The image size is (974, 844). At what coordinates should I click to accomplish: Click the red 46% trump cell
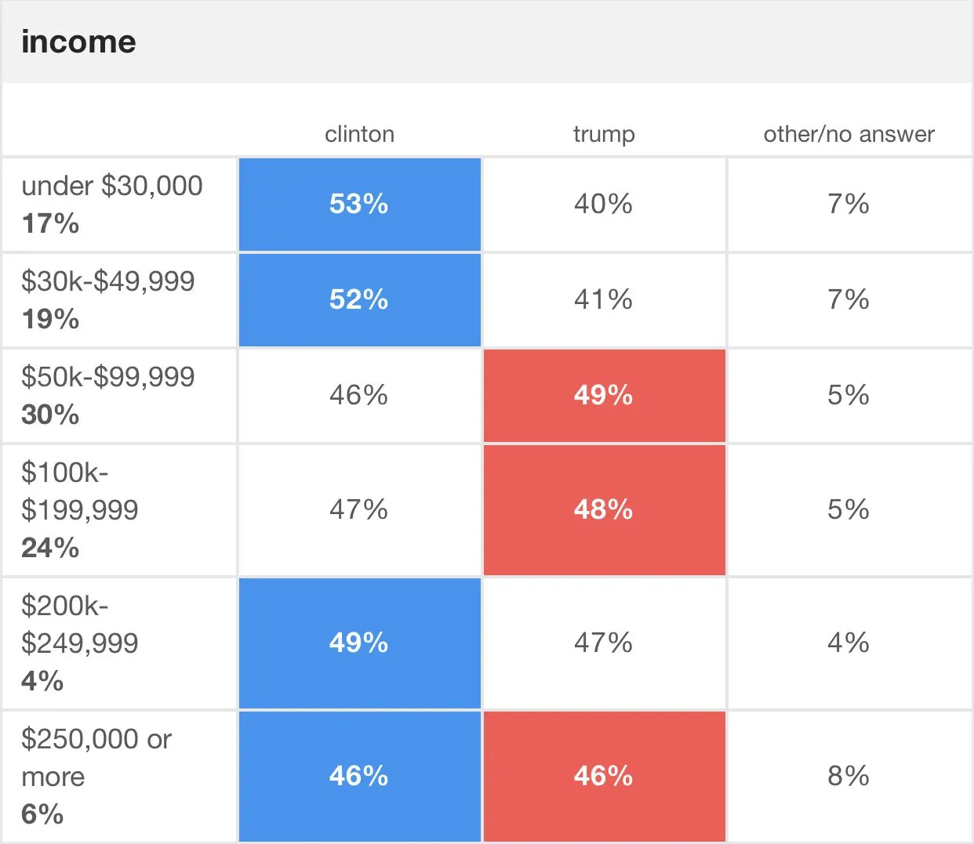click(604, 777)
